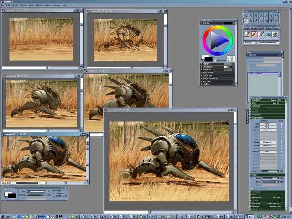Choose the first brush category icon
The image size is (292, 219).
[x=247, y=35]
